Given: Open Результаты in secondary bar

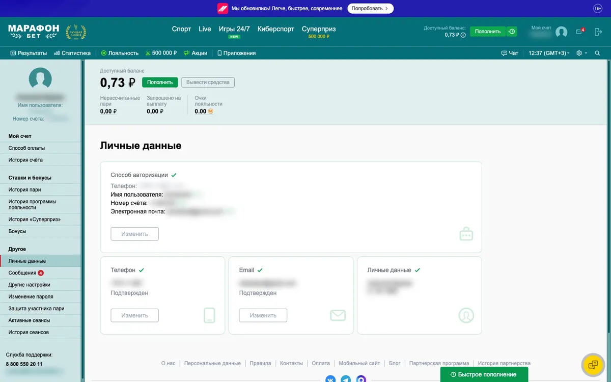Looking at the screenshot, I should pyautogui.click(x=29, y=53).
